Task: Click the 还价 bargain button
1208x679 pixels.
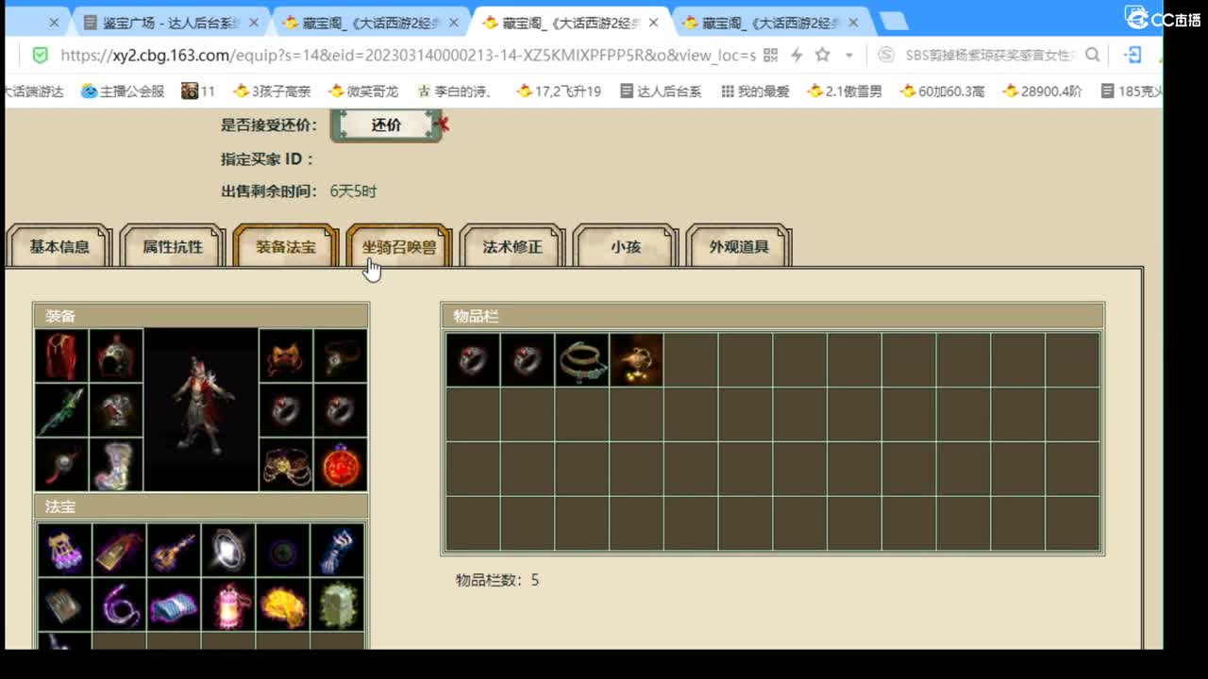Action: pyautogui.click(x=386, y=124)
